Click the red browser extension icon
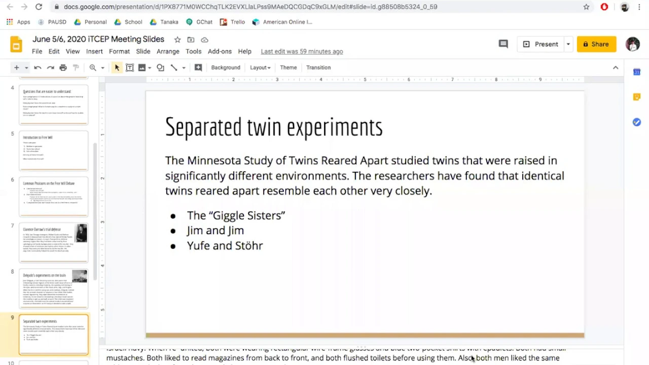This screenshot has width=649, height=365. coord(604,7)
